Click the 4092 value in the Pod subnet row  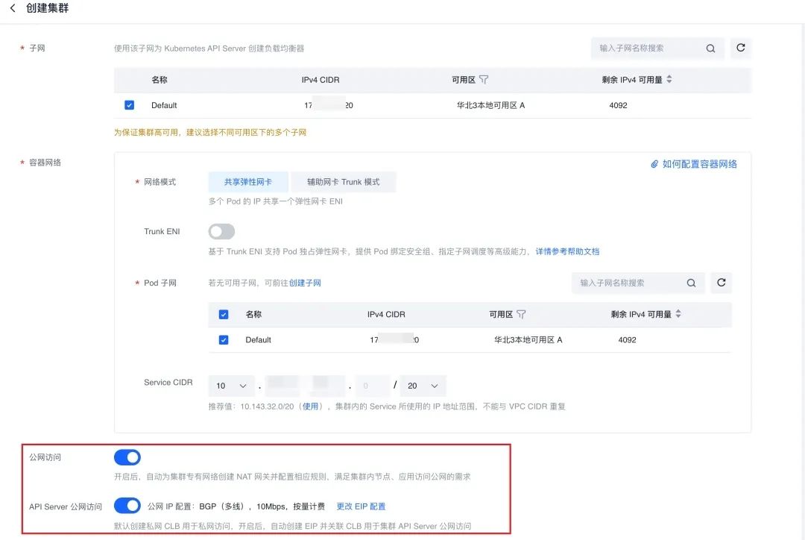click(x=627, y=340)
